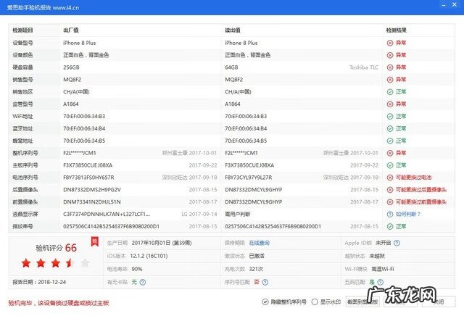Screen dimensions: 464x316
Task: Click the red error icon in 监管型号 row
Action: [390, 104]
